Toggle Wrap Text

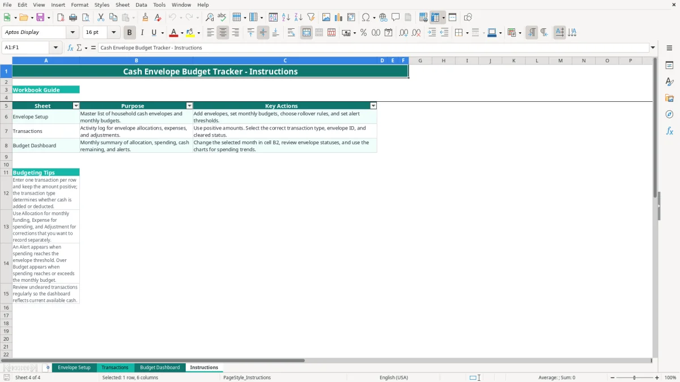click(x=291, y=33)
